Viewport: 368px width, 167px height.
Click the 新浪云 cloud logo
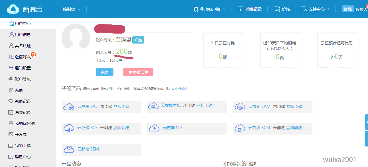(x=13, y=9)
